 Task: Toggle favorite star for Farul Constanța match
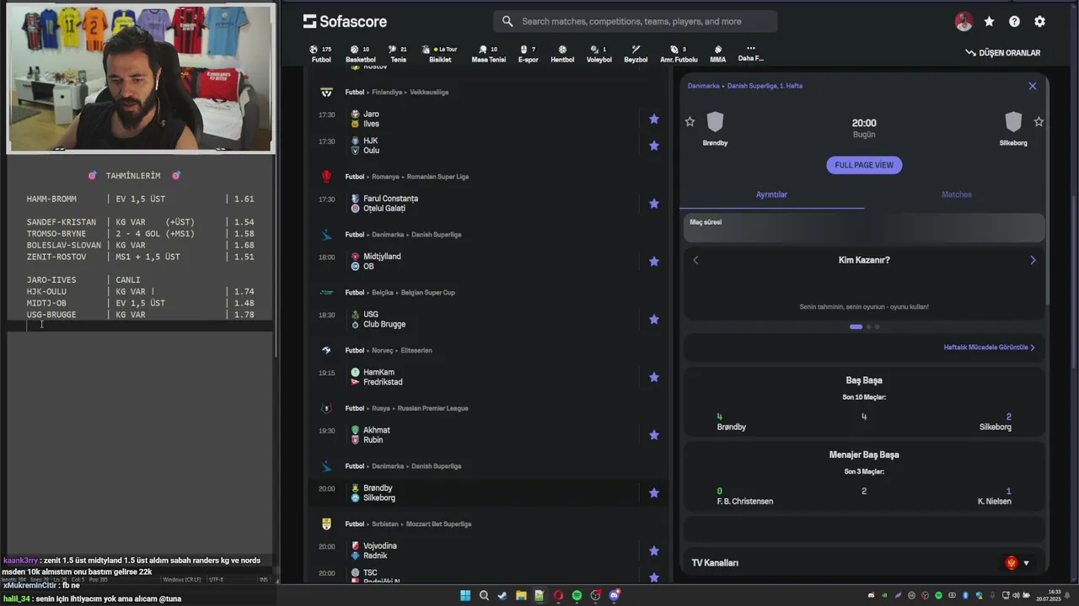[x=653, y=204]
